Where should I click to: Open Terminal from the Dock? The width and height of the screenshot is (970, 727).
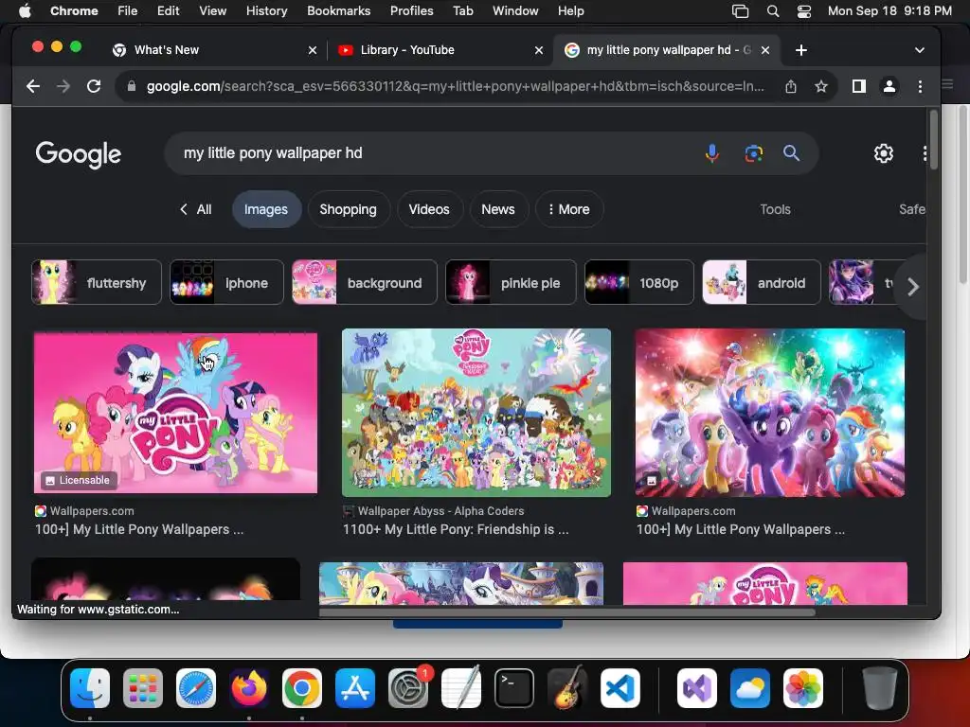tap(514, 688)
